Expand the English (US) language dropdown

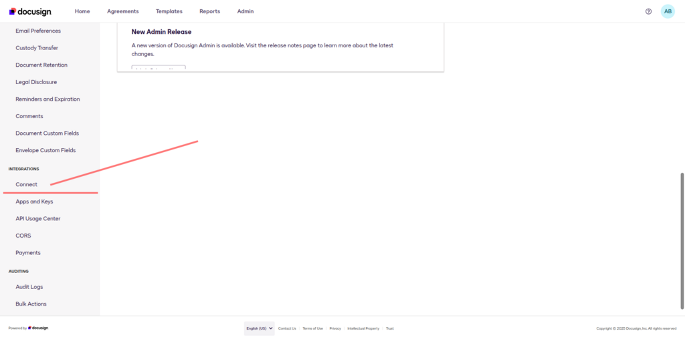click(259, 328)
